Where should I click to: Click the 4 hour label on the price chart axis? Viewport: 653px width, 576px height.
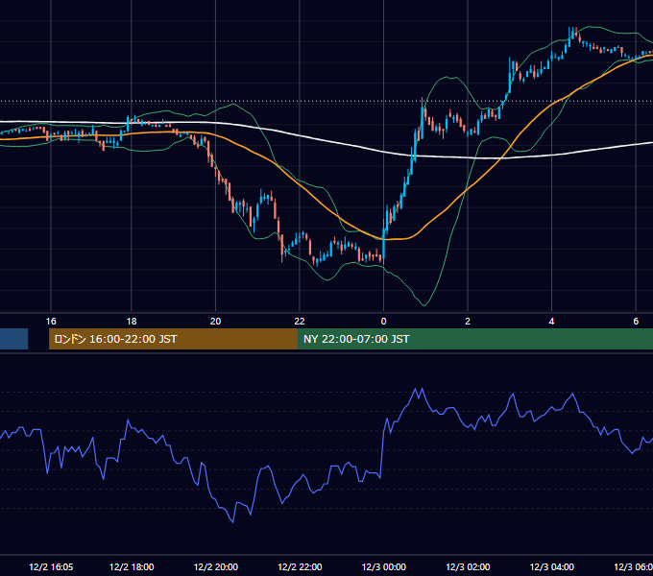552,322
